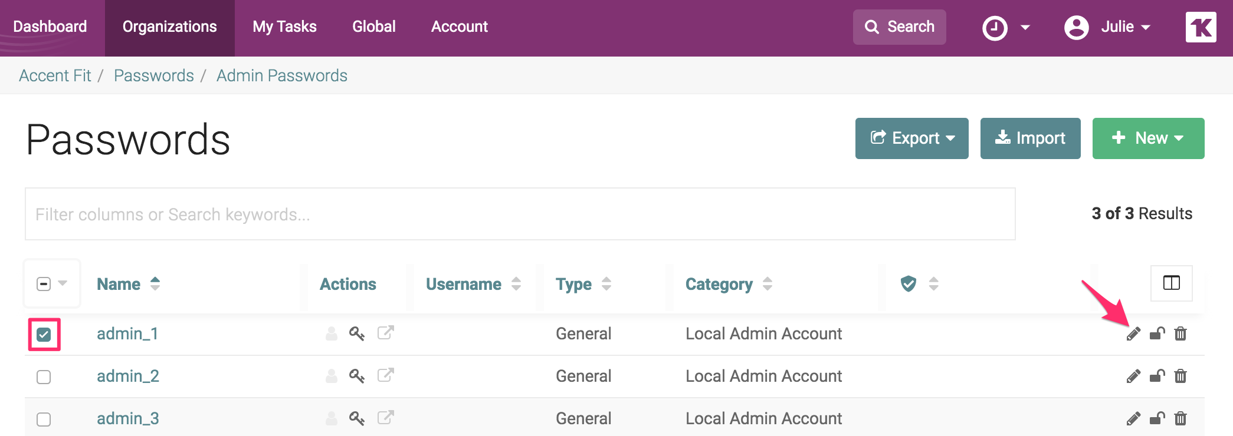
Task: Open the Export dropdown
Action: coord(912,138)
